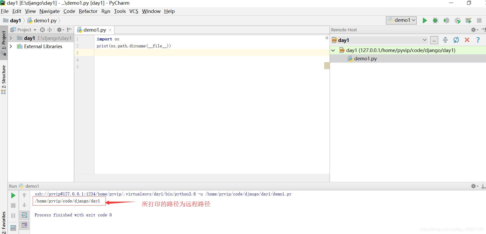Run demo1 with coverage
486x234 pixels.
pos(446,20)
